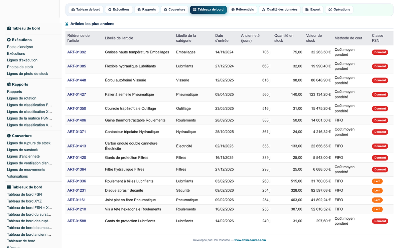The width and height of the screenshot is (401, 248).
Task: Open Lignes d'exécution in the sidebar
Action: coord(22,60)
